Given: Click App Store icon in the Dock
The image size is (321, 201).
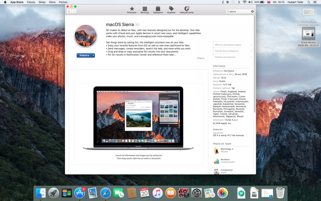Looking at the screenshot, I should 80,193.
